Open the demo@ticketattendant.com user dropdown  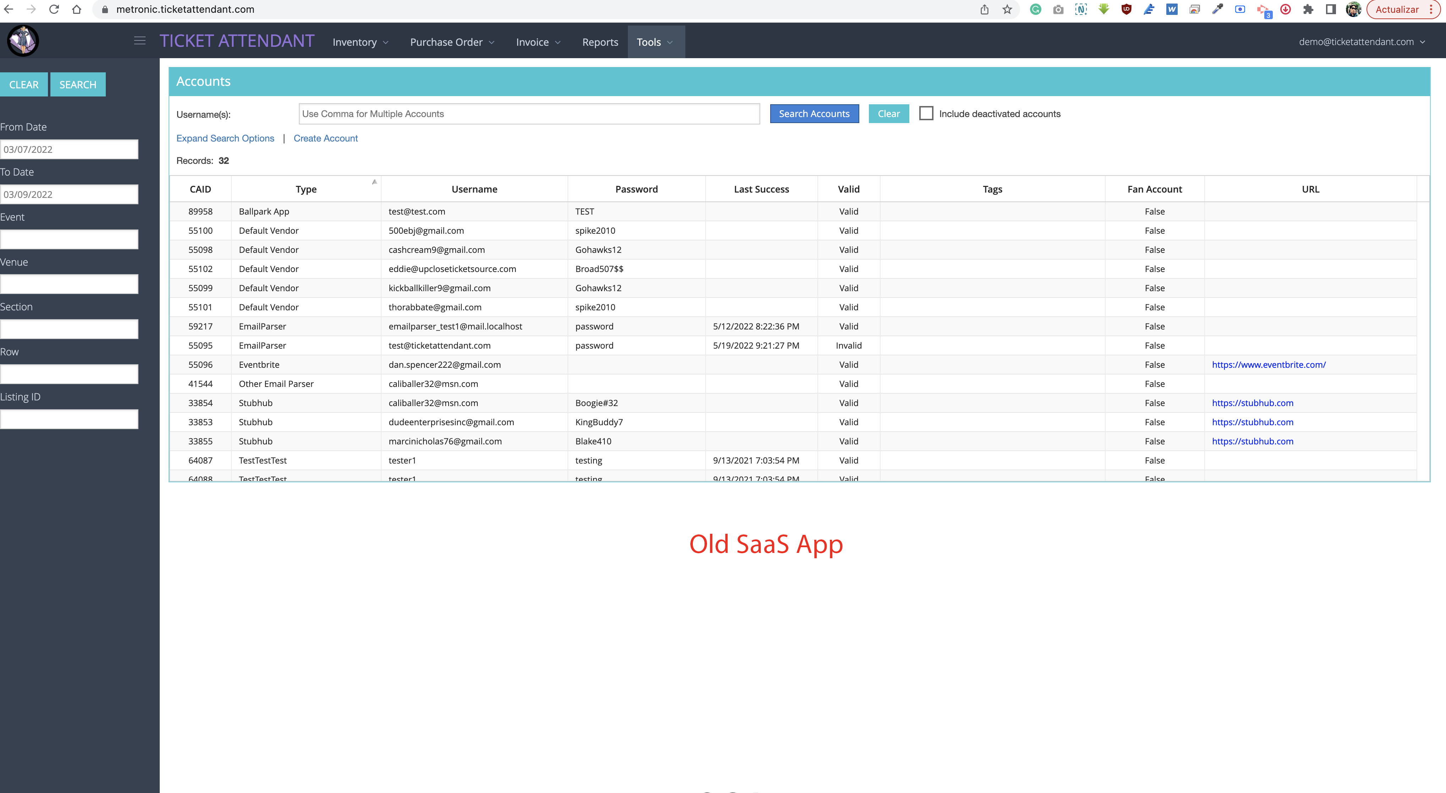click(x=1361, y=41)
